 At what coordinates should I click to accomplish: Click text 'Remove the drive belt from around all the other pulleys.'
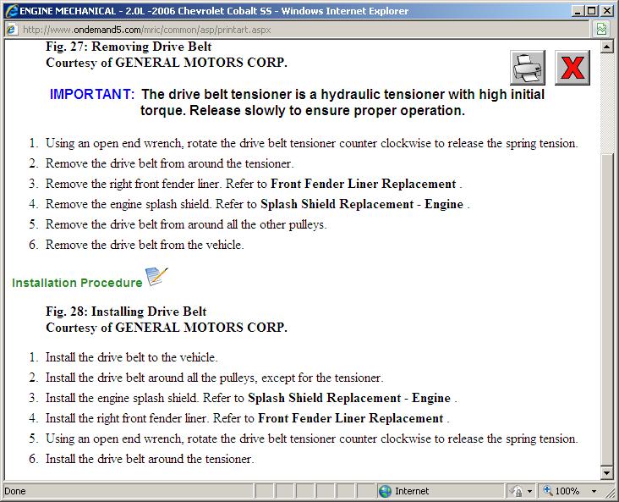click(186, 224)
